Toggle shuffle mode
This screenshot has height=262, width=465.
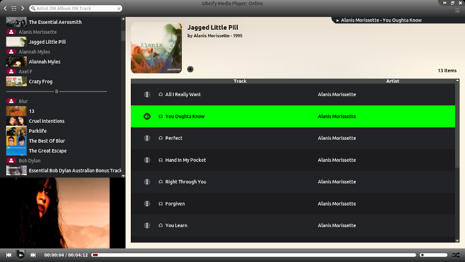point(456,255)
